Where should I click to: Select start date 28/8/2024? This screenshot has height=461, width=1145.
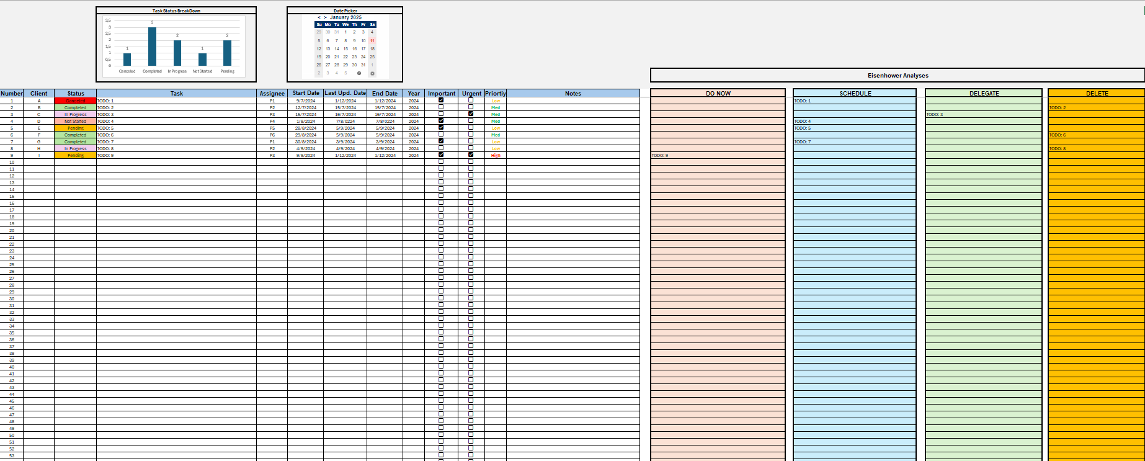point(306,128)
